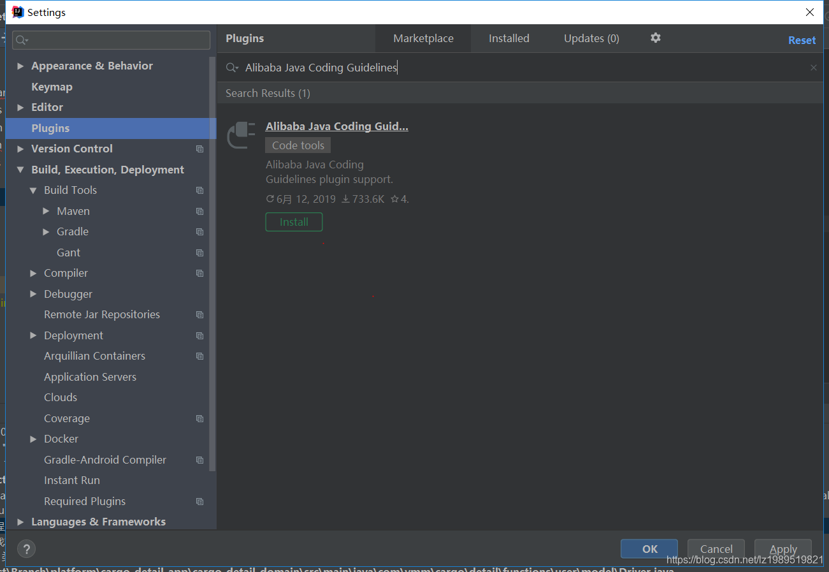Image resolution: width=829 pixels, height=572 pixels.
Task: Open Alibaba Java Coding Guid... plugin title link
Action: coord(337,126)
